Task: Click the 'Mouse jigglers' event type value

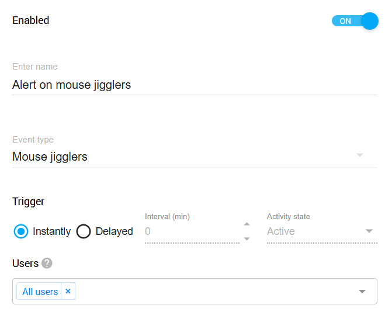Action: click(50, 157)
